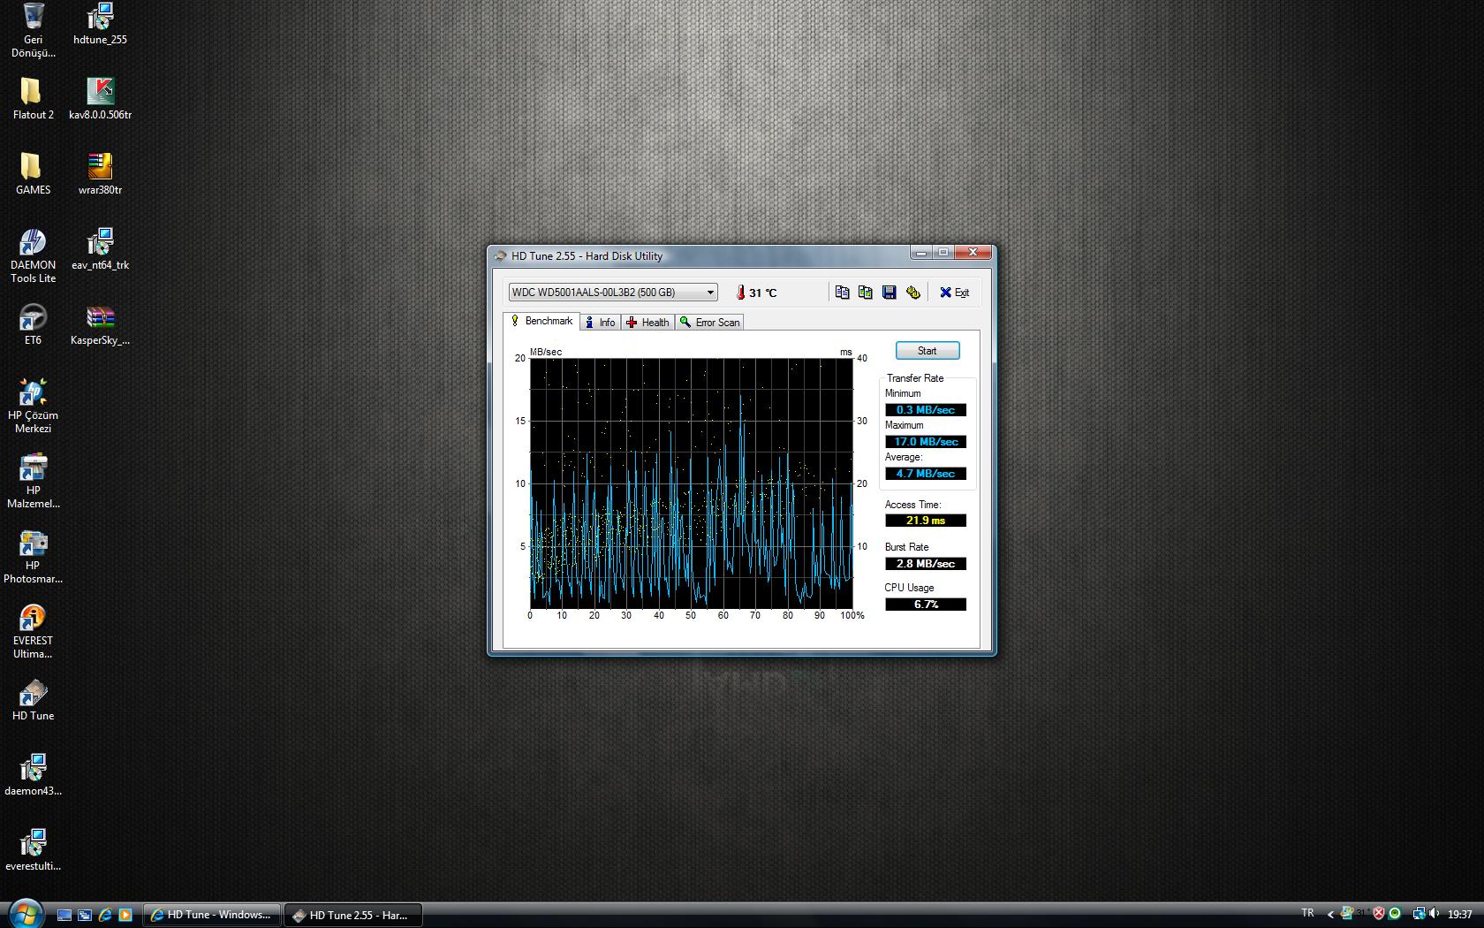This screenshot has width=1484, height=928.
Task: Launch Internet Explorer from quick launch
Action: click(x=105, y=915)
